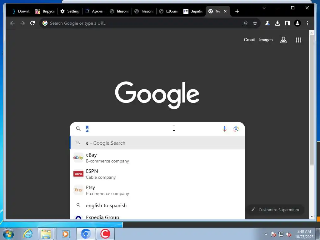Open the muted volume tray icon
Image resolution: width=320 pixels, height=240 pixels.
288,234
